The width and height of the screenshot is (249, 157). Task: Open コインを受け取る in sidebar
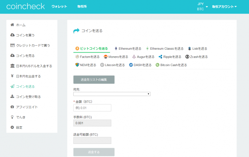click(29, 97)
